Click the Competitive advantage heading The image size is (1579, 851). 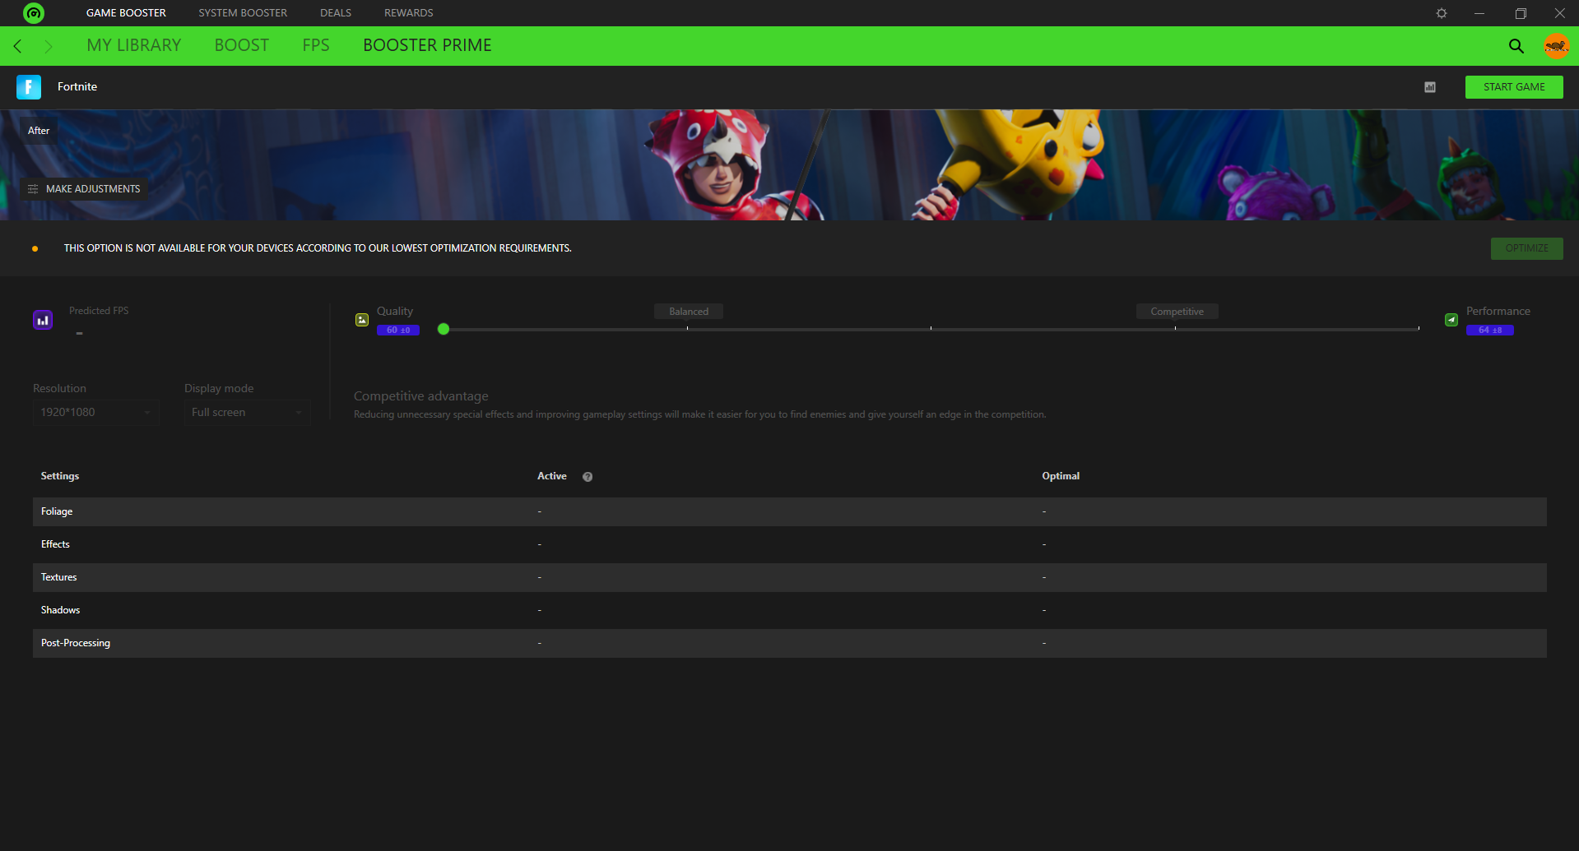421,396
